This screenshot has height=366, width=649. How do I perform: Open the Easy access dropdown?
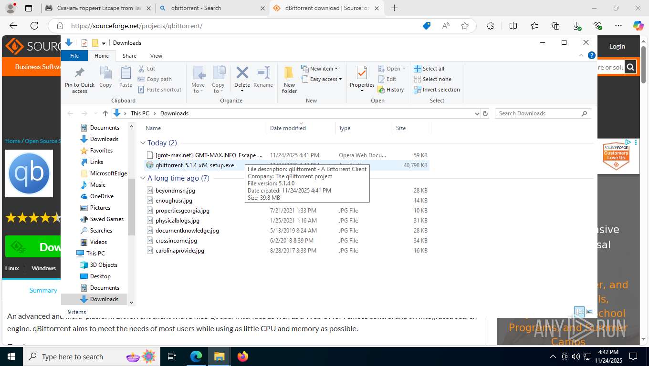click(x=322, y=79)
